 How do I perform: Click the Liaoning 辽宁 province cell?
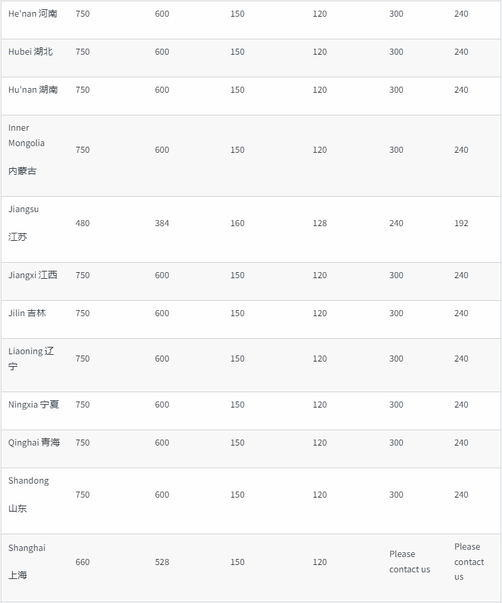click(31, 359)
